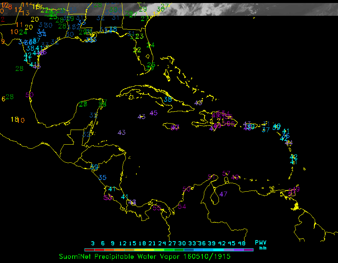Select the 38 reading over Cuba
The width and height of the screenshot is (338, 263).
[x=168, y=100]
